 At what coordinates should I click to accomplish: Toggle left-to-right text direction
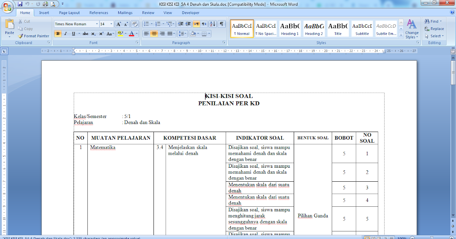(x=196, y=24)
